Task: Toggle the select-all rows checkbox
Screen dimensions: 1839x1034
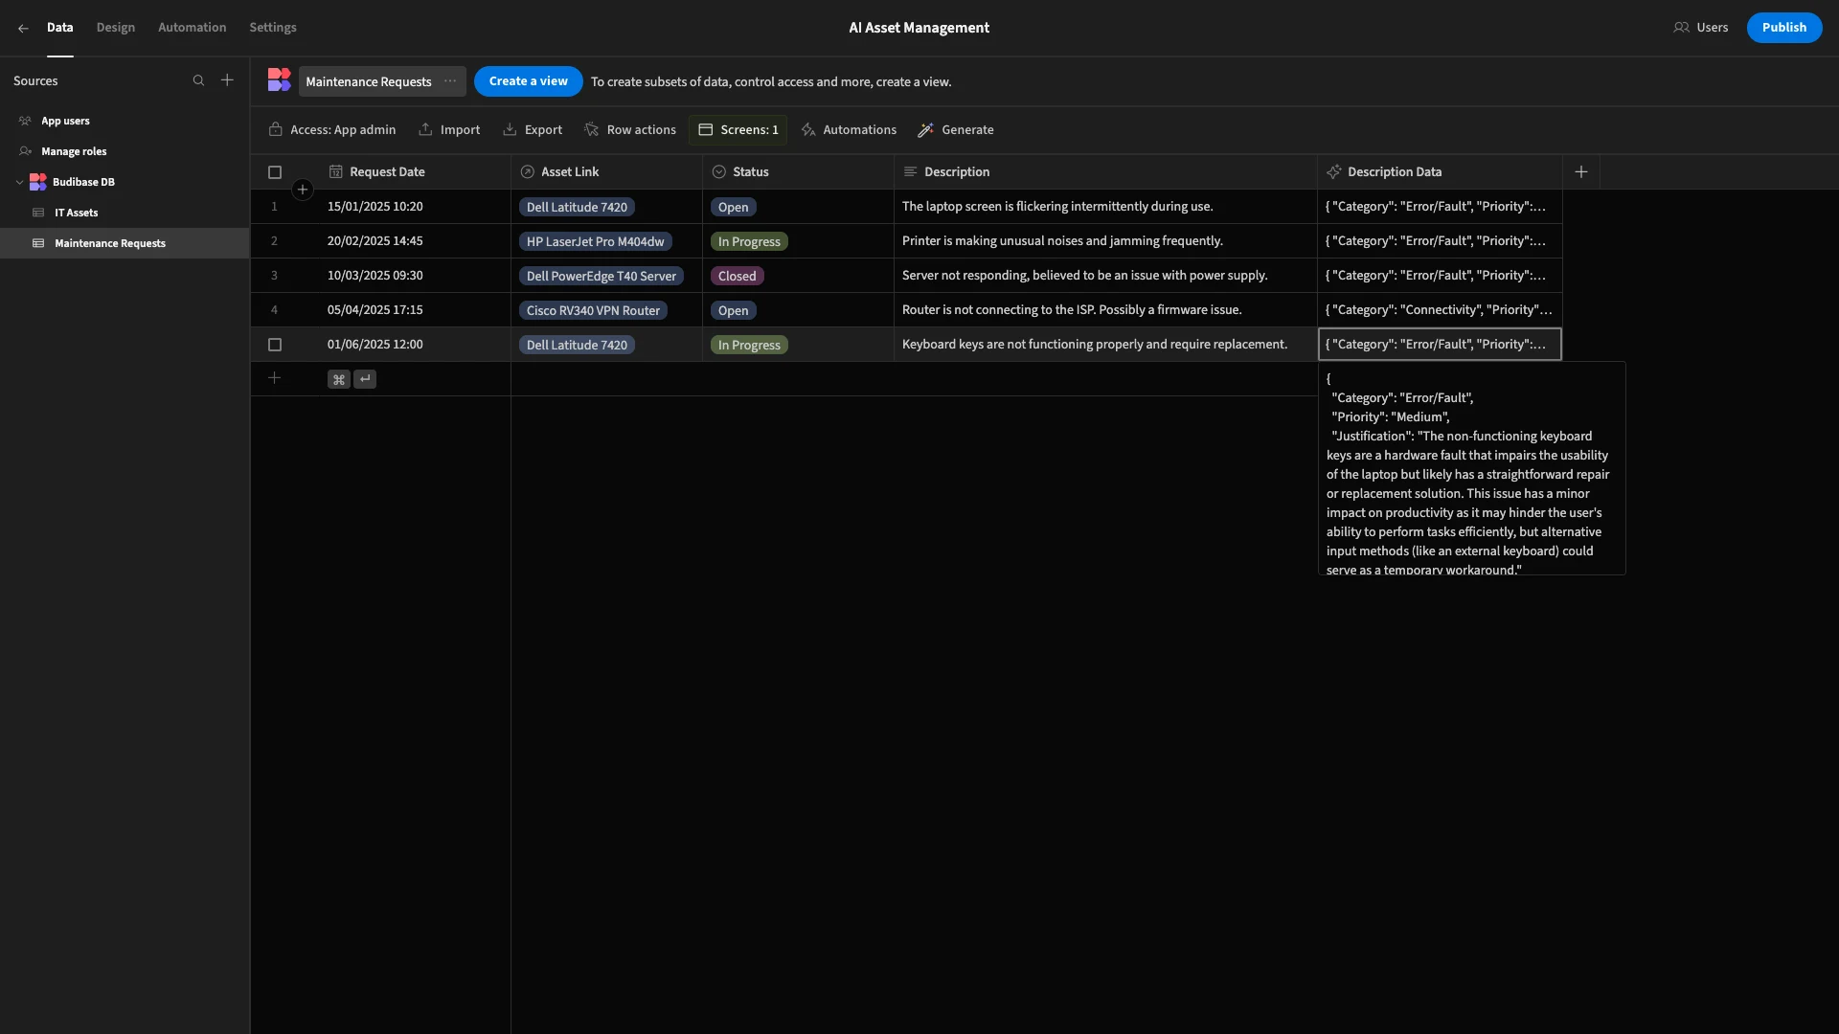Action: [x=275, y=172]
